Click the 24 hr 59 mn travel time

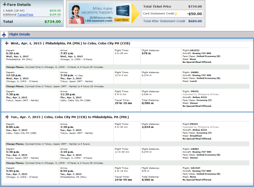point(123,180)
